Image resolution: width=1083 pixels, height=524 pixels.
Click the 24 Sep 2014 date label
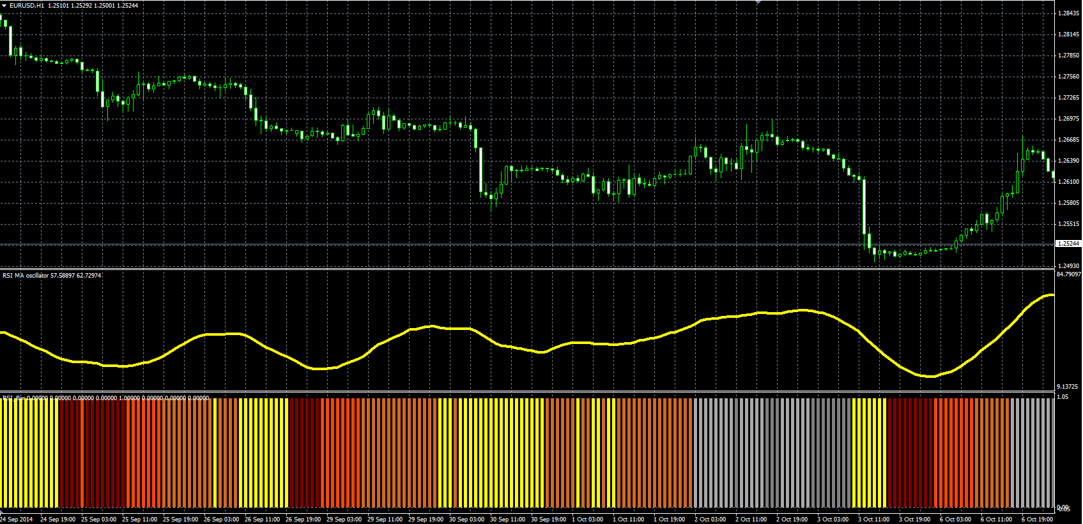pyautogui.click(x=17, y=519)
